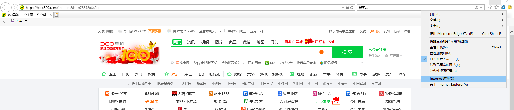Select 关于 Internet Explorer(A)
Viewport: 514px width, 110px height.
[x=463, y=85]
